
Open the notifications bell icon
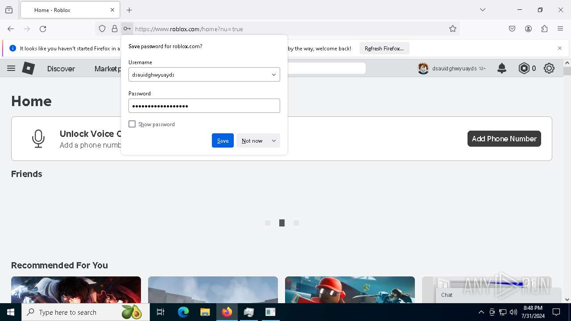502,68
